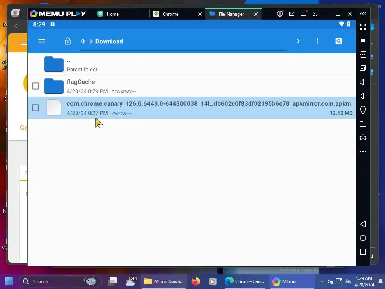Click the back arrow in background window

click(x=17, y=26)
